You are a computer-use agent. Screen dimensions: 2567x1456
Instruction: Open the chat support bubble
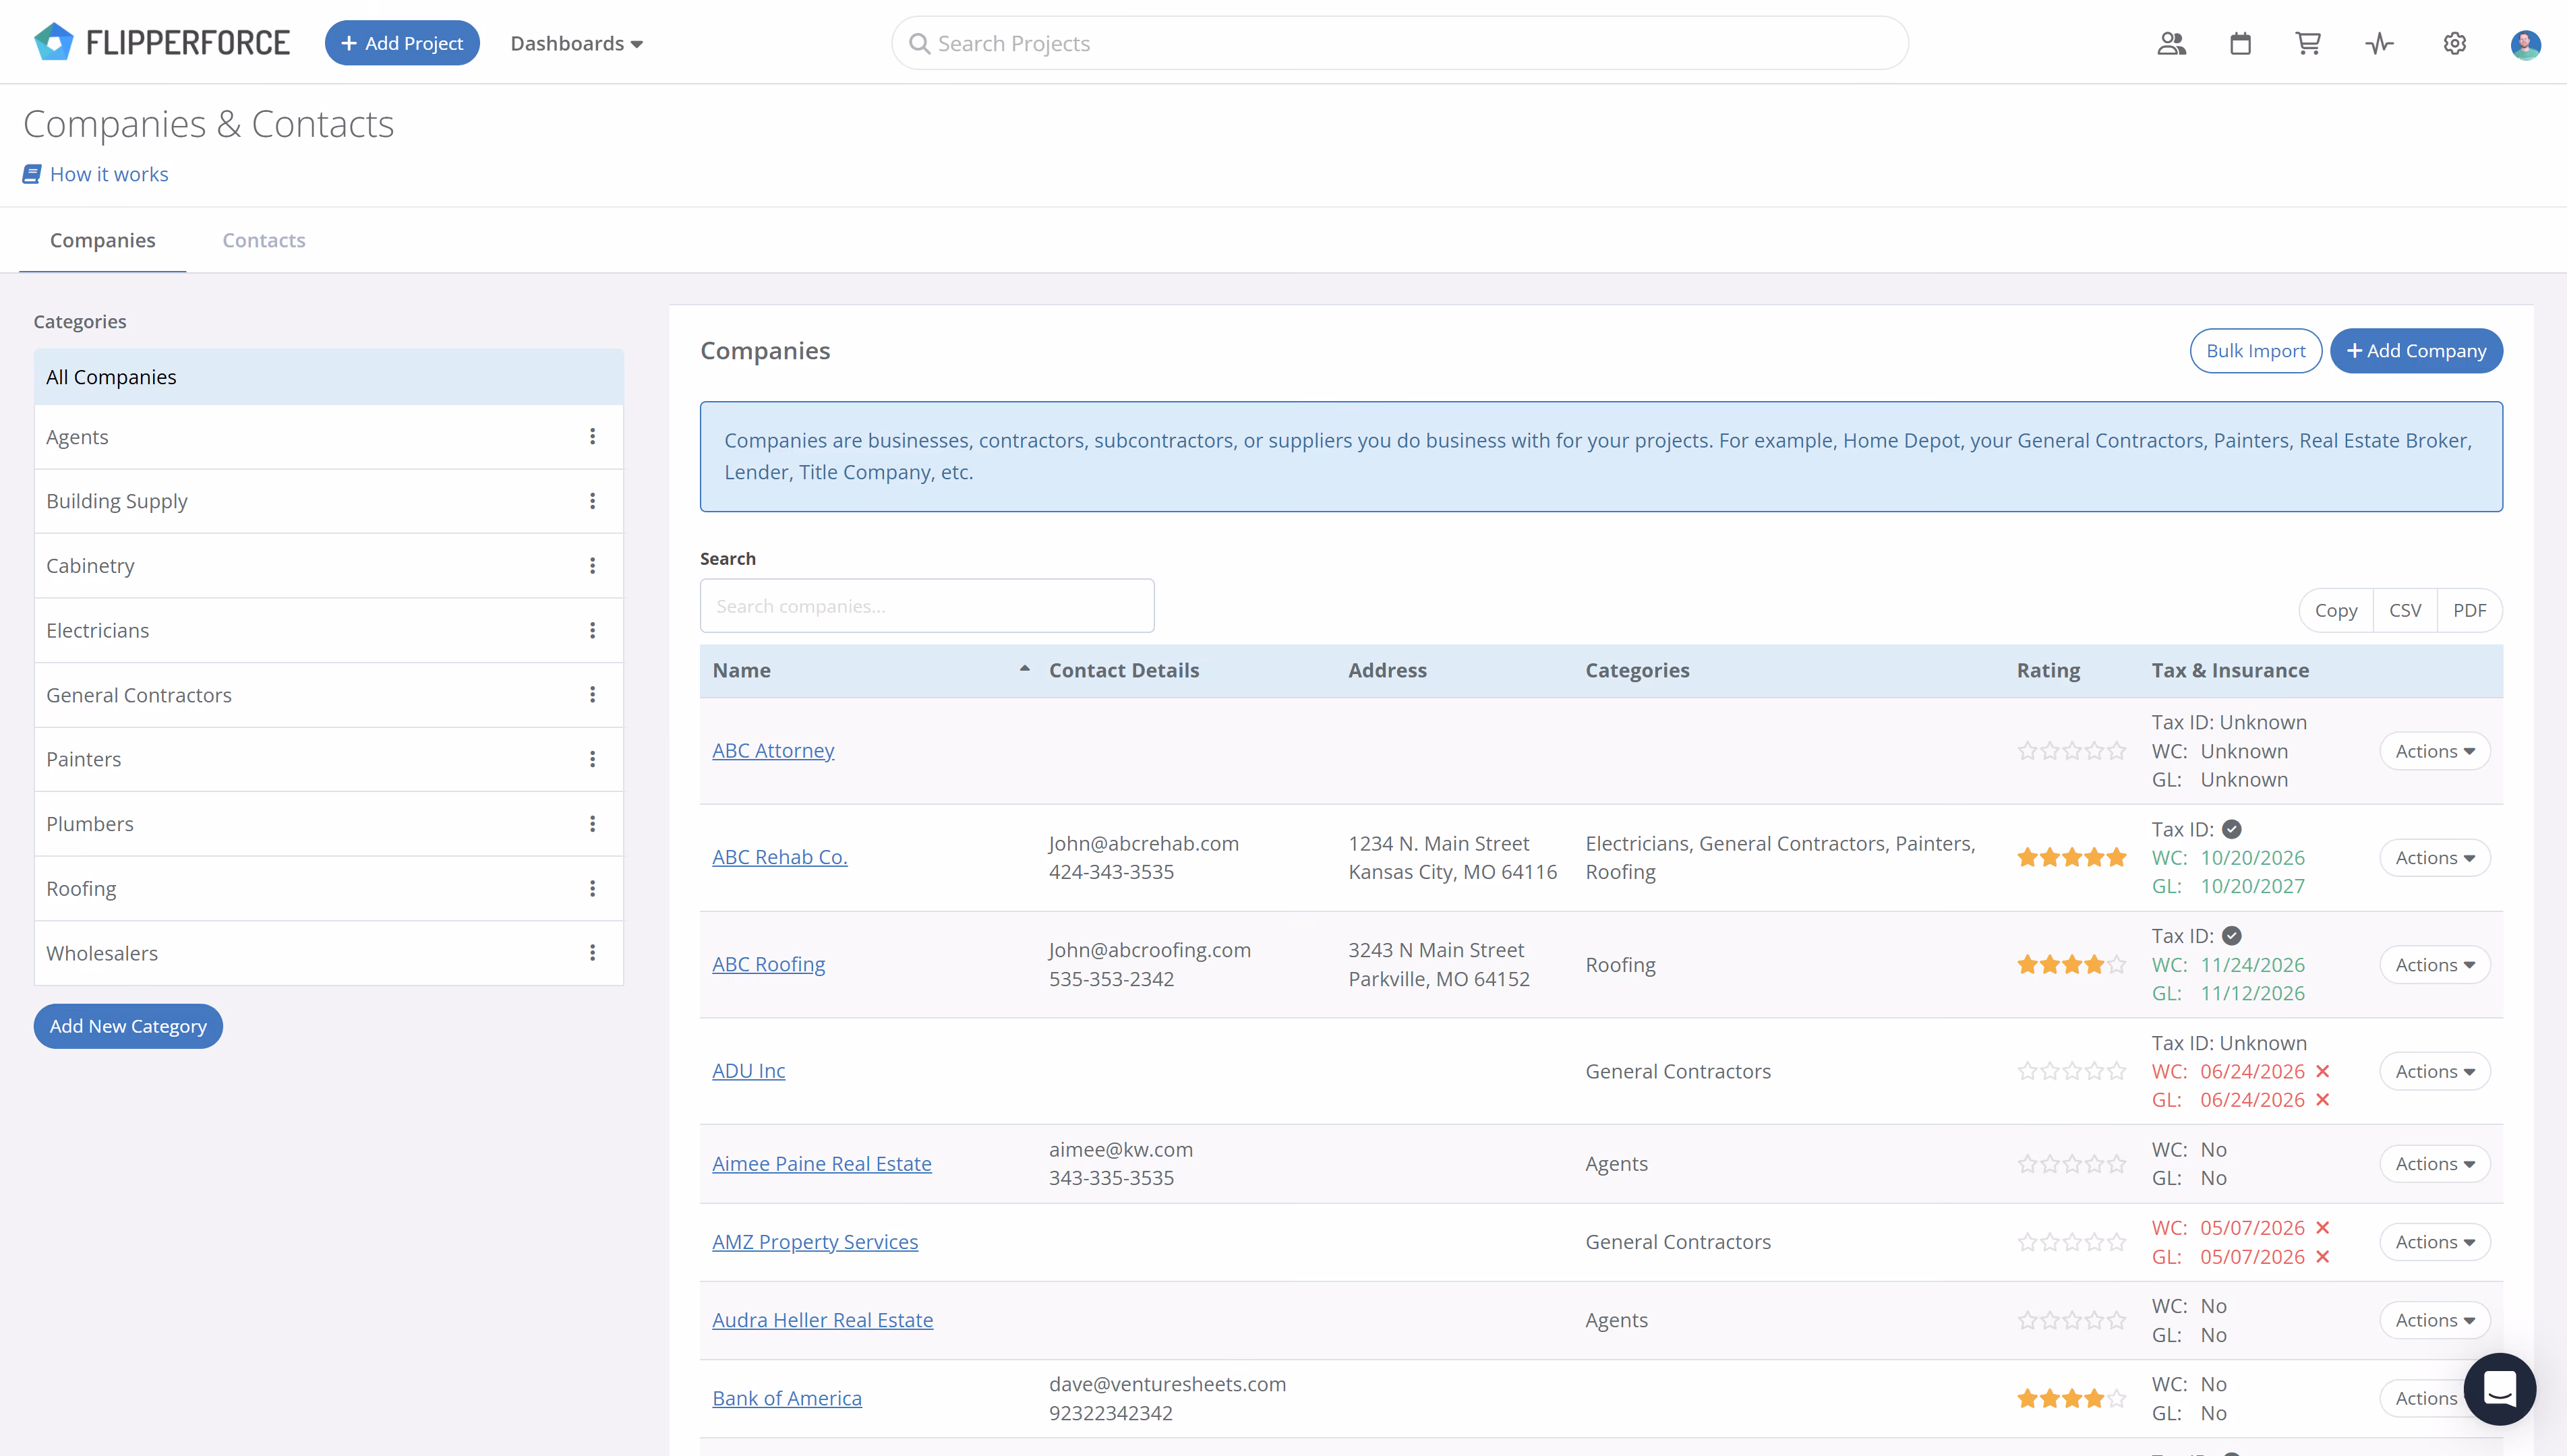point(2499,1388)
